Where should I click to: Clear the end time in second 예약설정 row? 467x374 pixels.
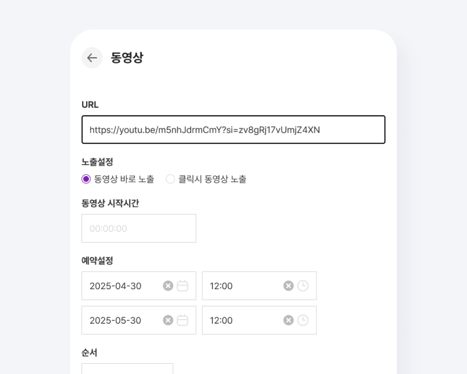click(288, 320)
